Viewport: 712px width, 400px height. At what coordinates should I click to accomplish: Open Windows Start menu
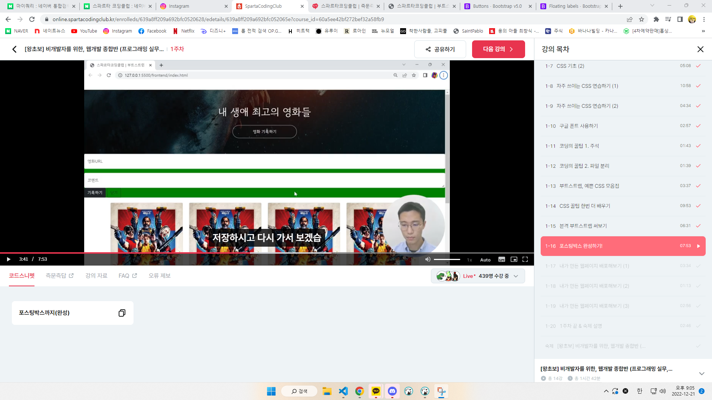point(271,391)
